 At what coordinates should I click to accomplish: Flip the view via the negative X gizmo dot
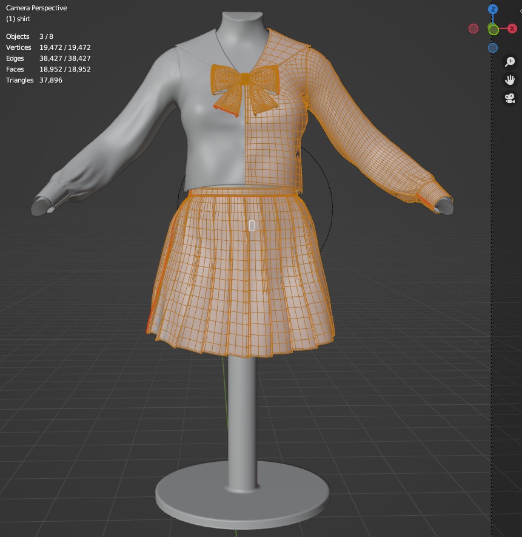point(473,28)
